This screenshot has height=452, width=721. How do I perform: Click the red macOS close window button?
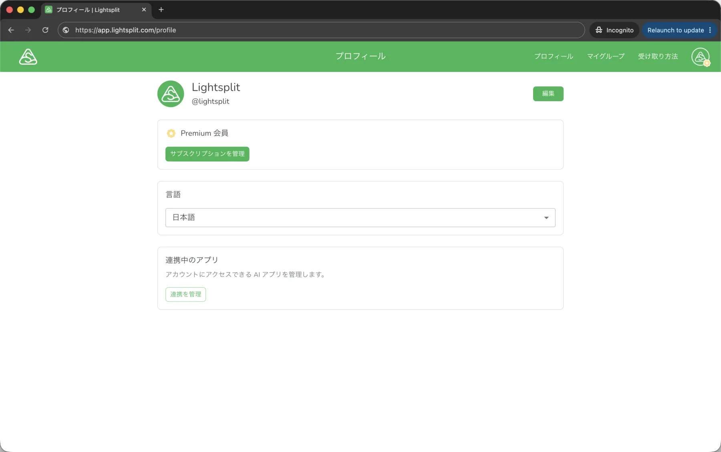click(10, 10)
